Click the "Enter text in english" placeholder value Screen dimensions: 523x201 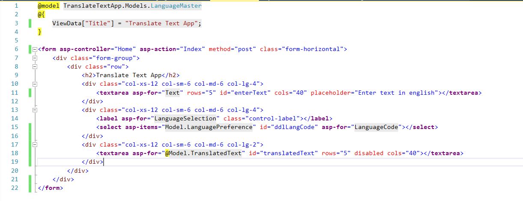[396, 93]
